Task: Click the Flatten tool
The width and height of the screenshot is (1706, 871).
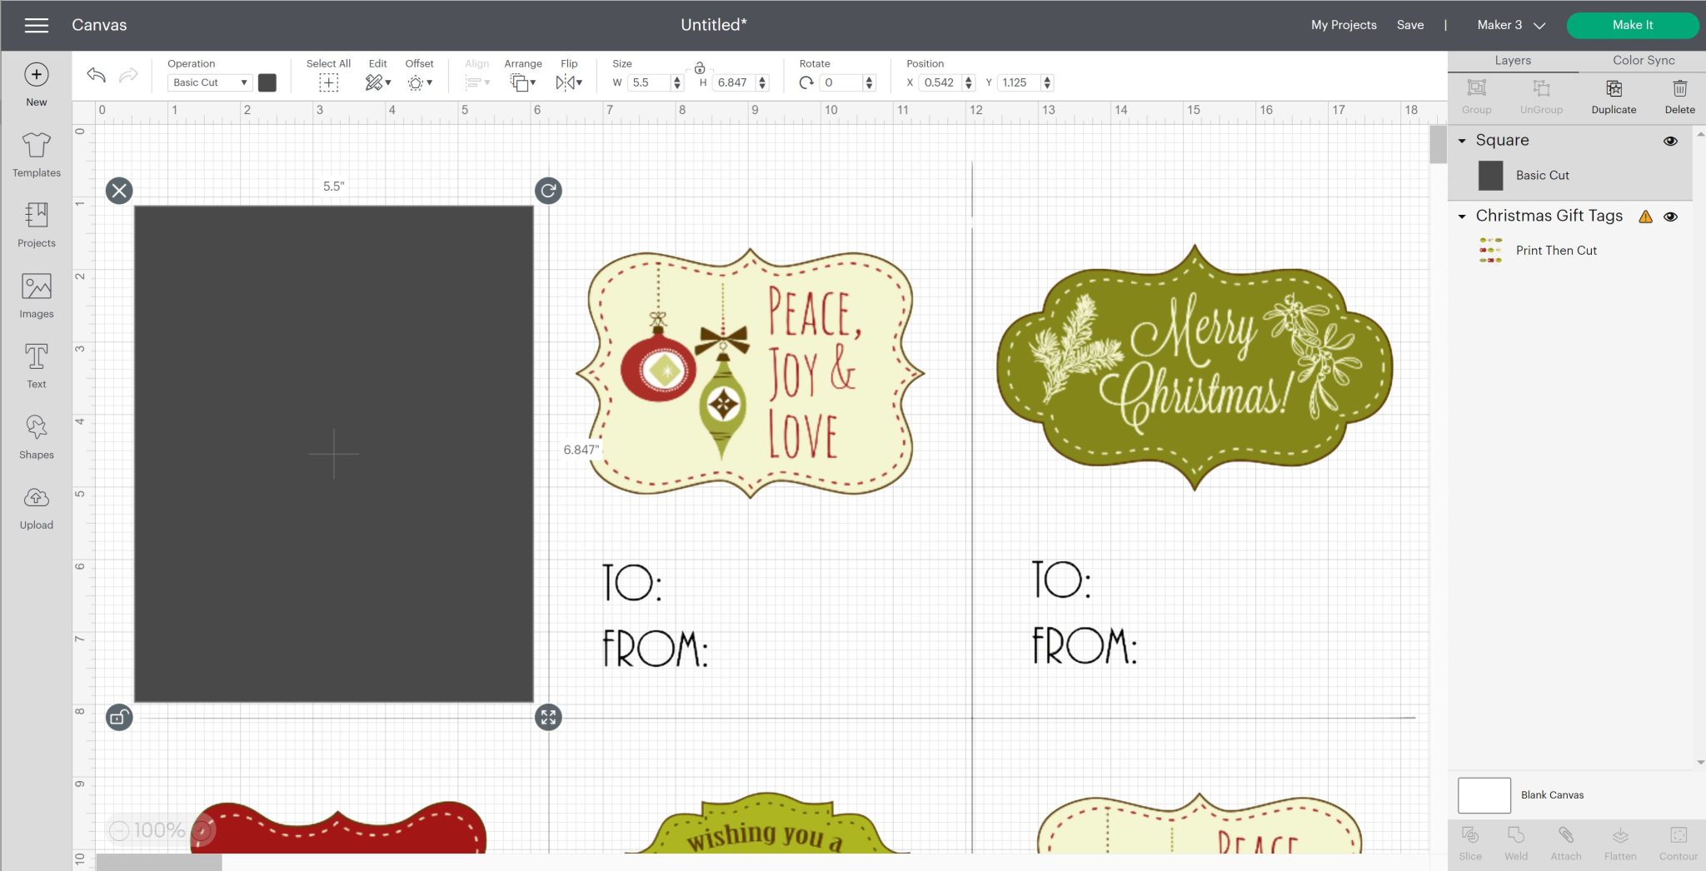Action: (x=1620, y=841)
